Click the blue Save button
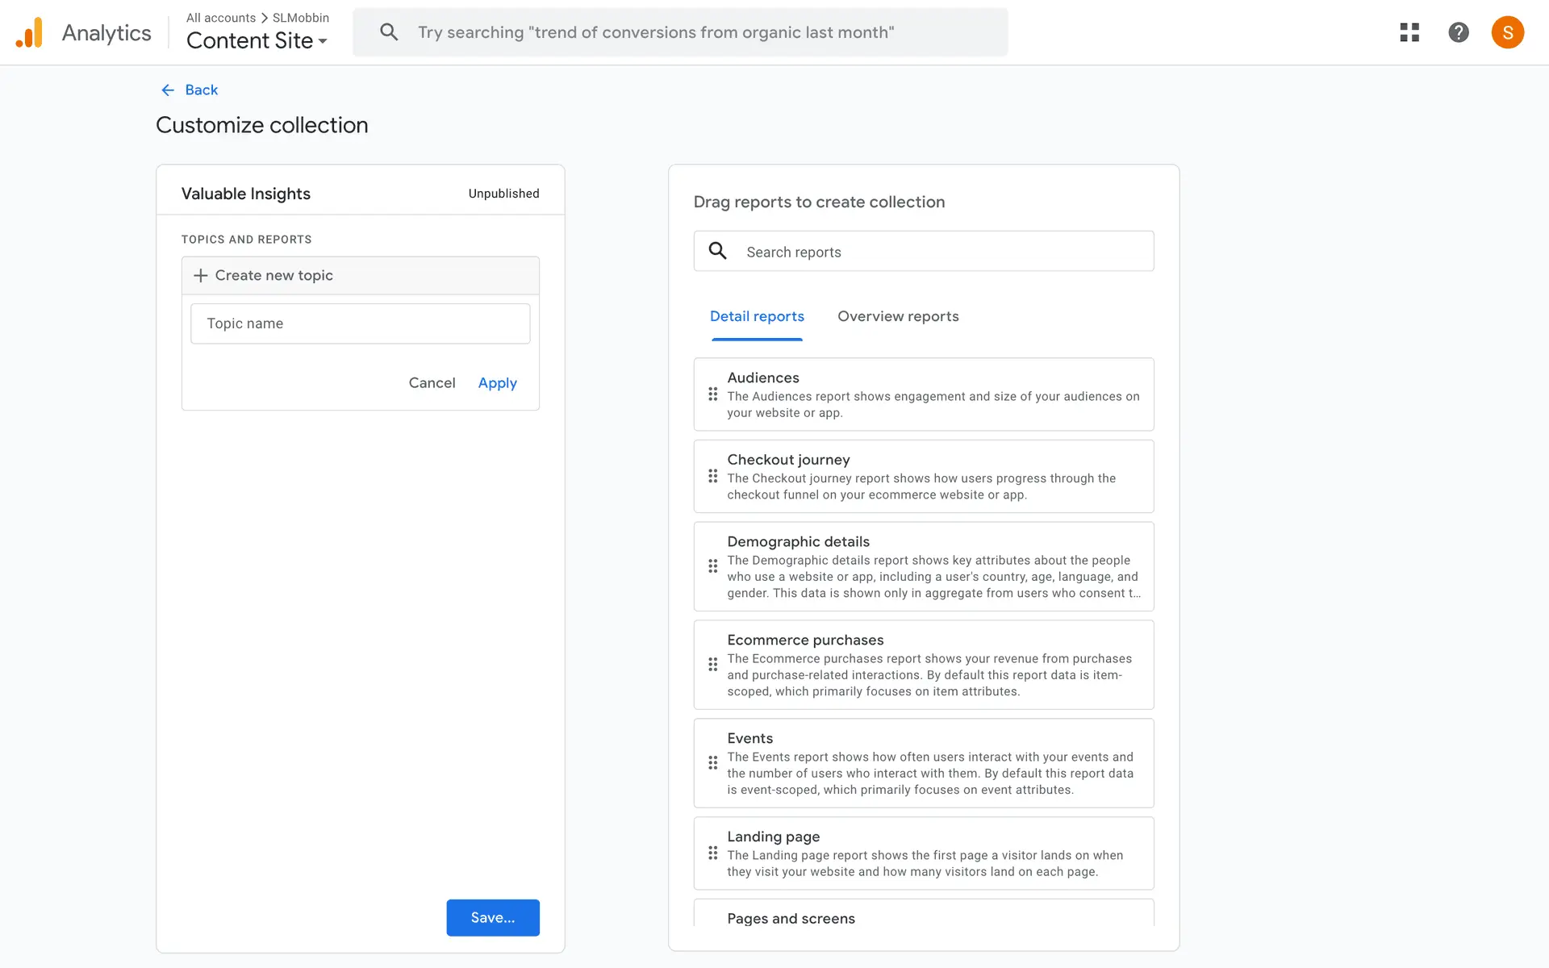Image resolution: width=1549 pixels, height=968 pixels. point(492,918)
